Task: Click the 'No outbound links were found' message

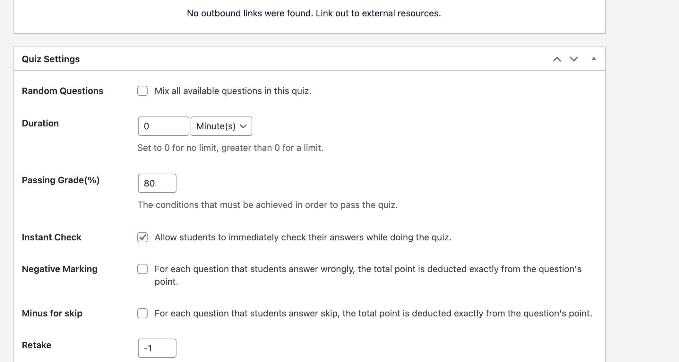Action: [x=314, y=13]
